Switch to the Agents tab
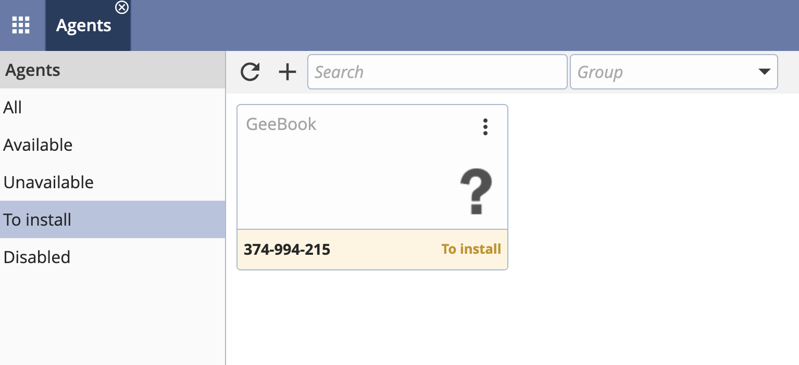Viewport: 799px width, 365px height. 83,25
